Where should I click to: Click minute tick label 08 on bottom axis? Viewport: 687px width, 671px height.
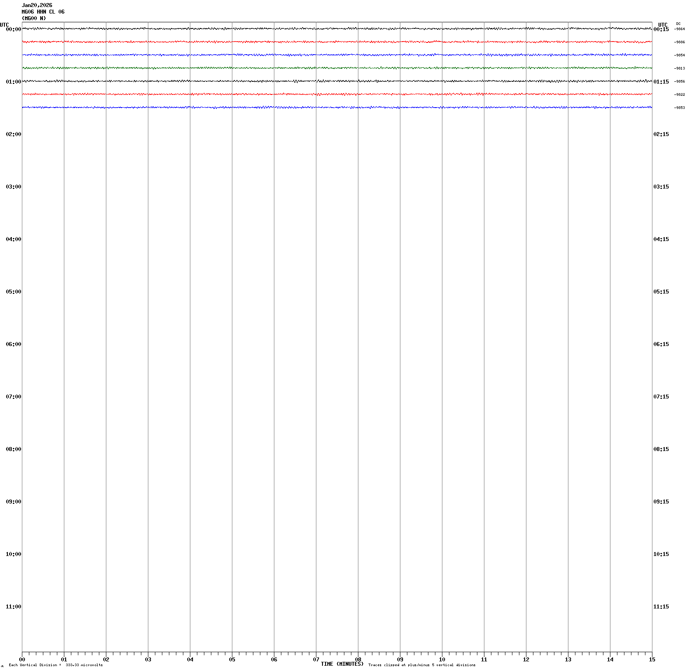click(358, 660)
